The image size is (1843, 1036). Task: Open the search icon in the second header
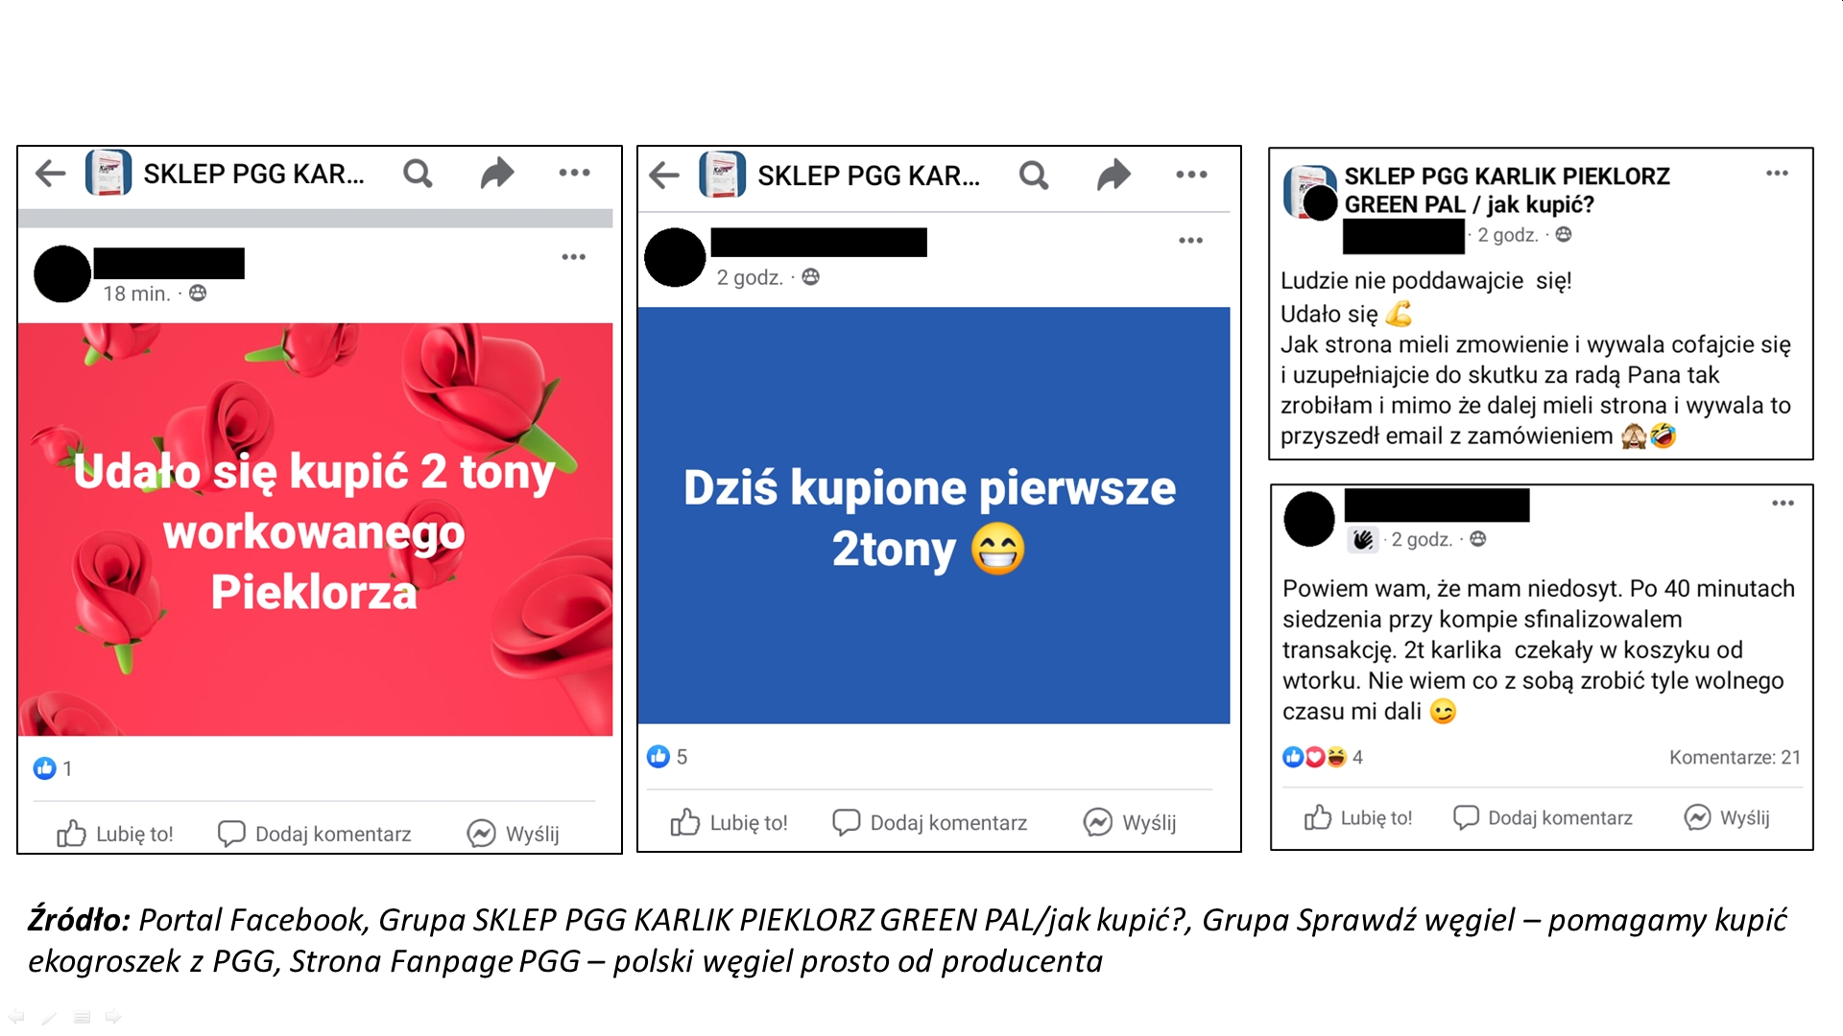point(1034,175)
